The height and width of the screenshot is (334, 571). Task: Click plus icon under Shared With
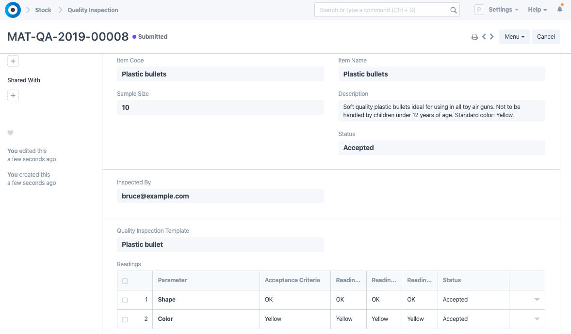tap(13, 96)
